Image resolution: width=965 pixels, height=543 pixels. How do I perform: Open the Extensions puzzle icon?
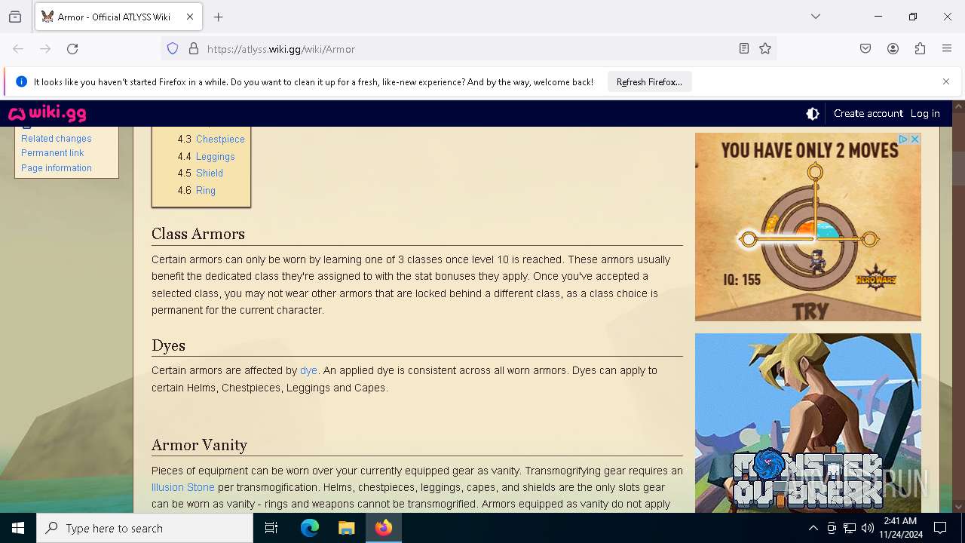(x=920, y=49)
